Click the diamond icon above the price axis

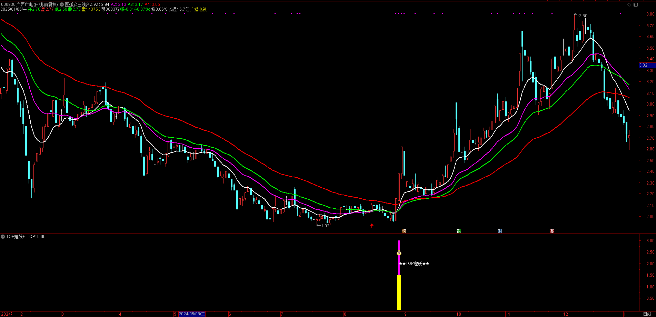pyautogui.click(x=629, y=4)
